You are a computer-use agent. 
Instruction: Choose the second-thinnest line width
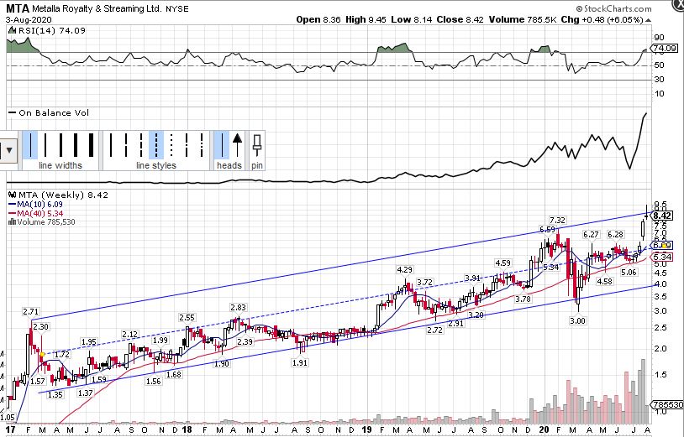click(45, 145)
